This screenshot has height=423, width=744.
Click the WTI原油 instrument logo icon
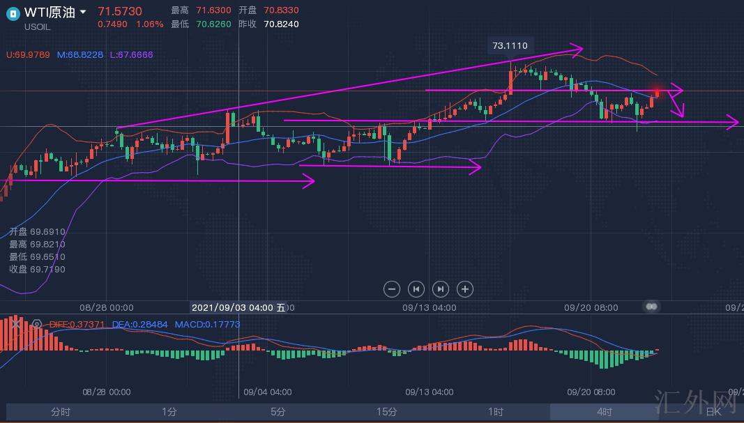coord(13,13)
